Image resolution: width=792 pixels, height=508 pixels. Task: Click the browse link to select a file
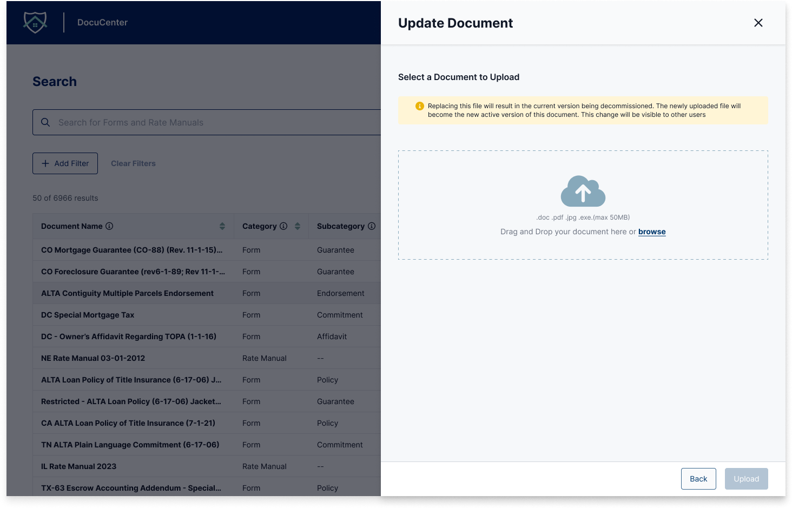(652, 232)
